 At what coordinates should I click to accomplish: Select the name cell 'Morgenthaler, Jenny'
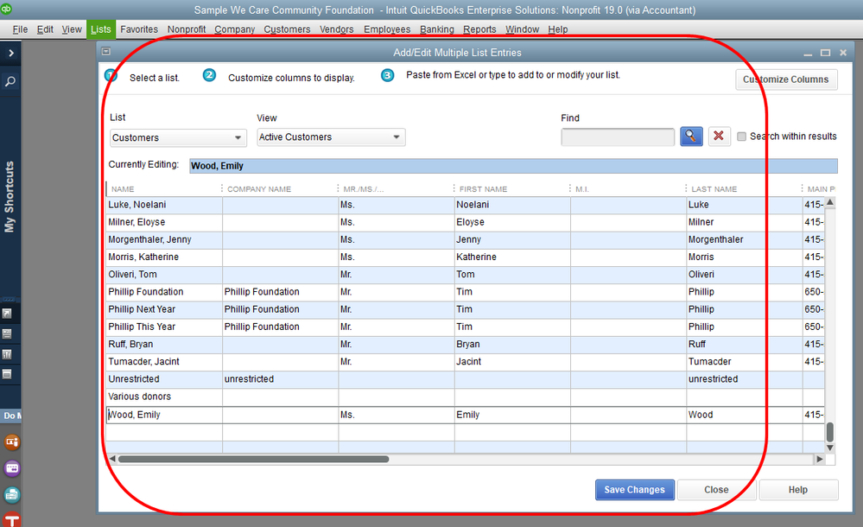pos(164,239)
